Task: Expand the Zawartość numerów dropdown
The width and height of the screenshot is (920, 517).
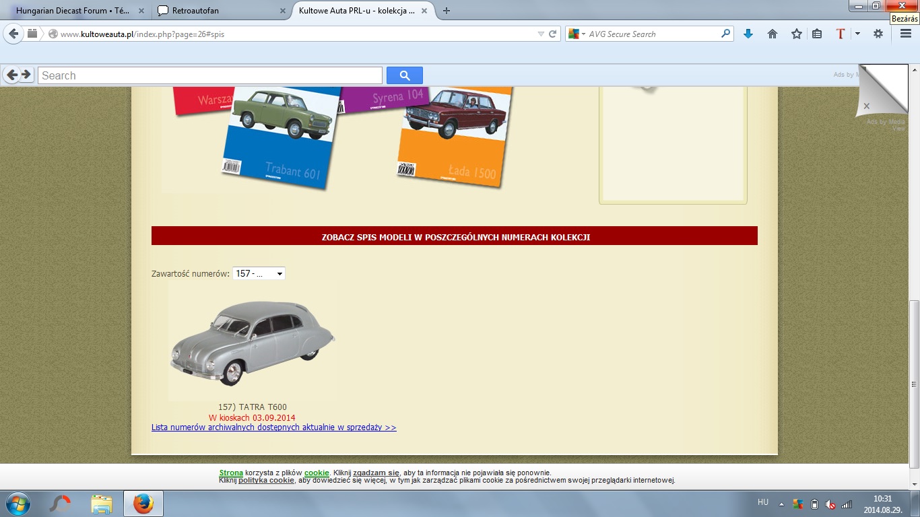Action: (259, 273)
